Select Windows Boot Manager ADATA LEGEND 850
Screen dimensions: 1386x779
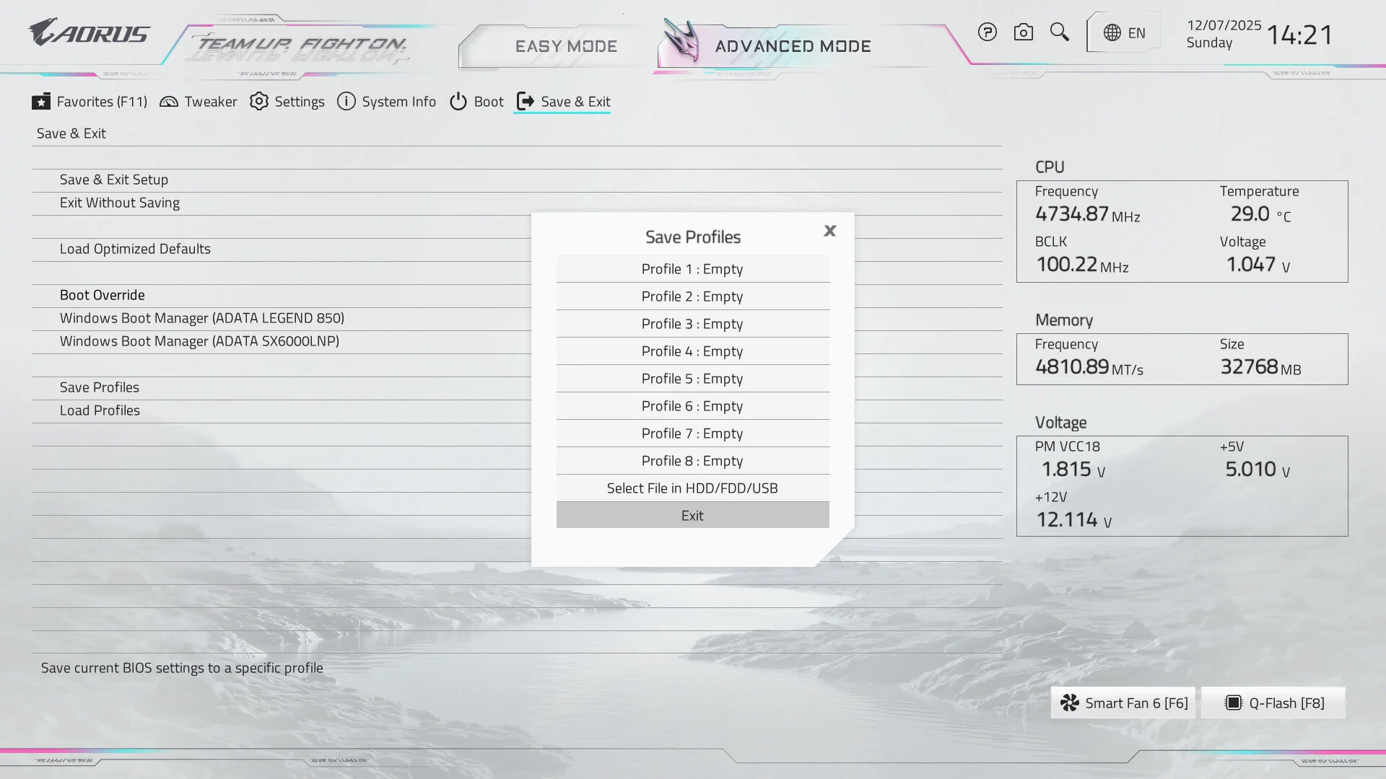[x=201, y=318]
